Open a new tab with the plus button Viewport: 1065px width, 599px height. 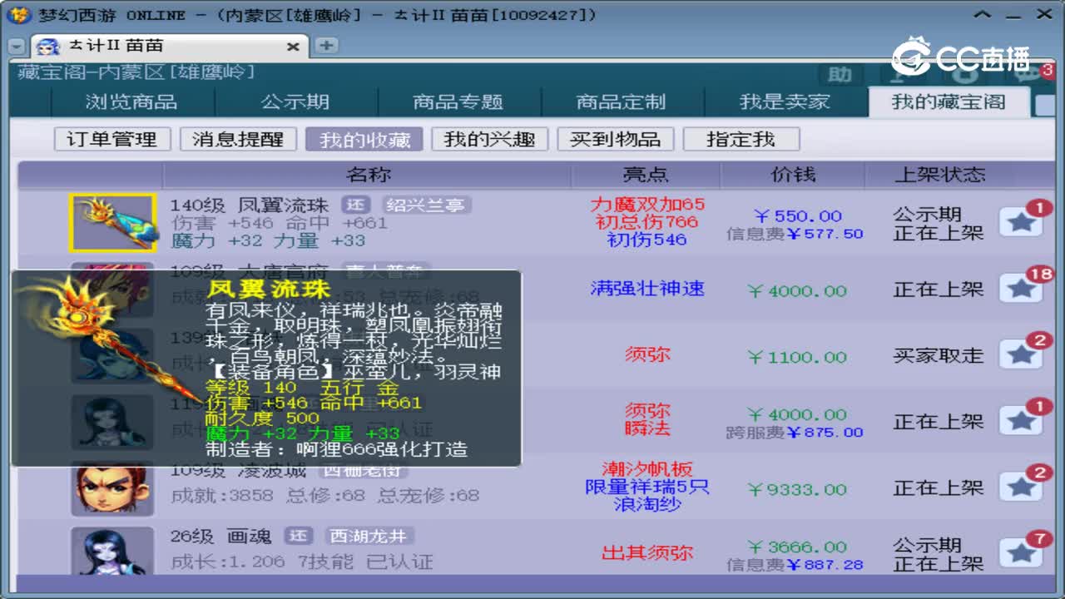point(324,46)
